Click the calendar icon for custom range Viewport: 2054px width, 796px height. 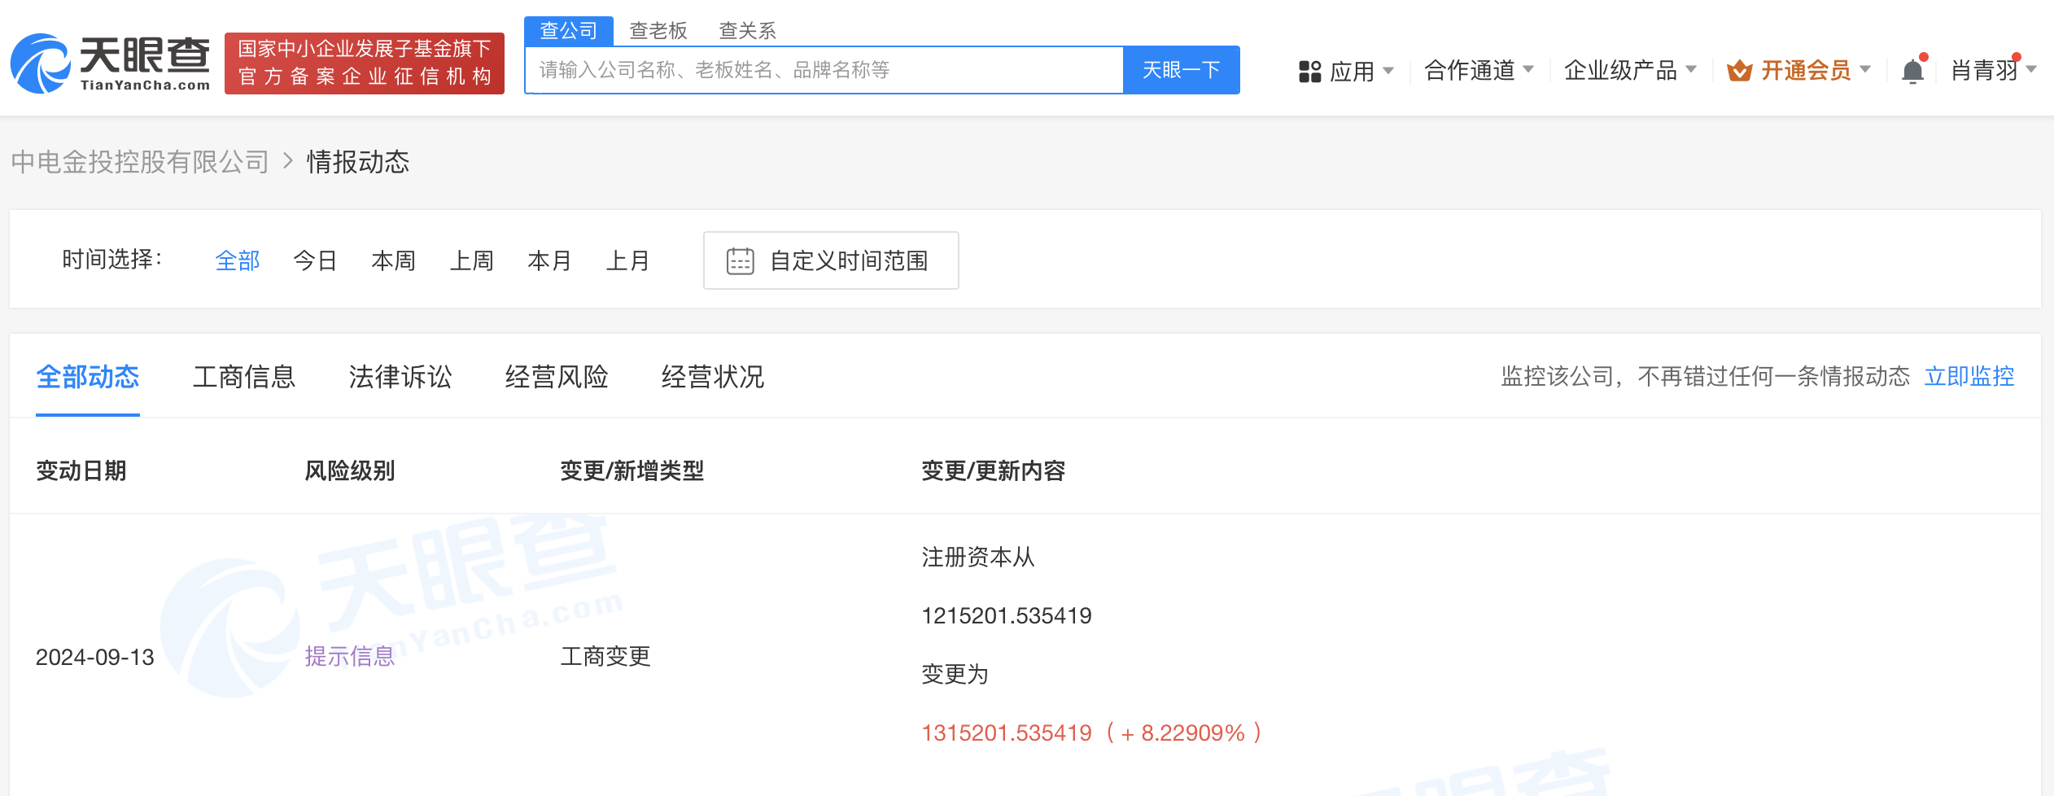[x=740, y=260]
